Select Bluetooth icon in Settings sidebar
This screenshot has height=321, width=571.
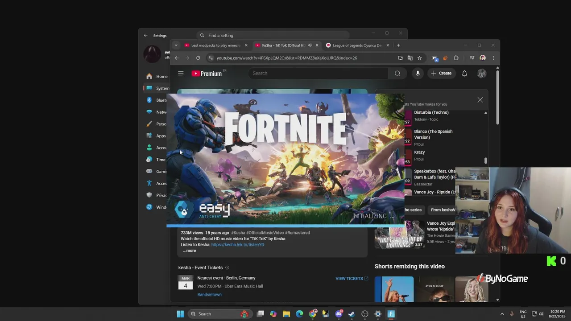coord(149,100)
